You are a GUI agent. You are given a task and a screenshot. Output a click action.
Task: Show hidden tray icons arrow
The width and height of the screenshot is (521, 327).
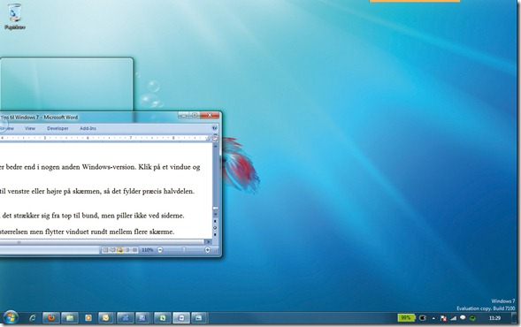(x=433, y=318)
